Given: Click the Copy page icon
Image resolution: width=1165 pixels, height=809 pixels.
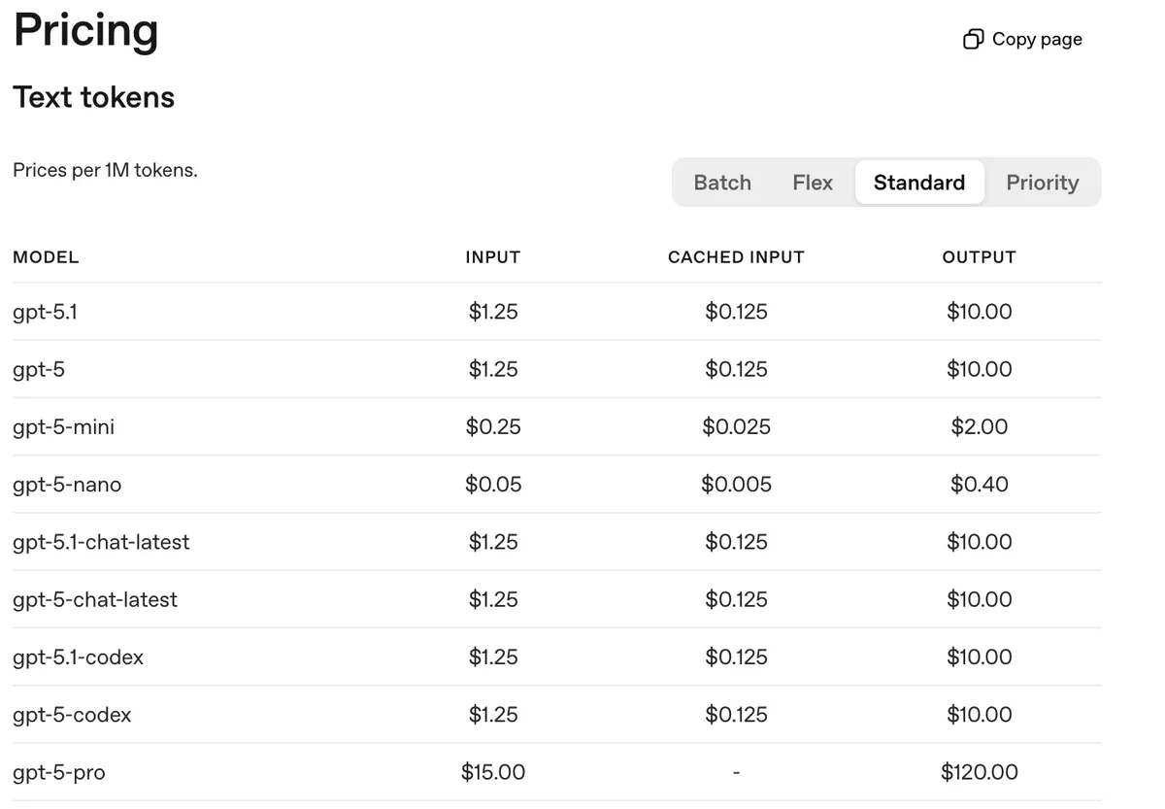Looking at the screenshot, I should pyautogui.click(x=973, y=39).
